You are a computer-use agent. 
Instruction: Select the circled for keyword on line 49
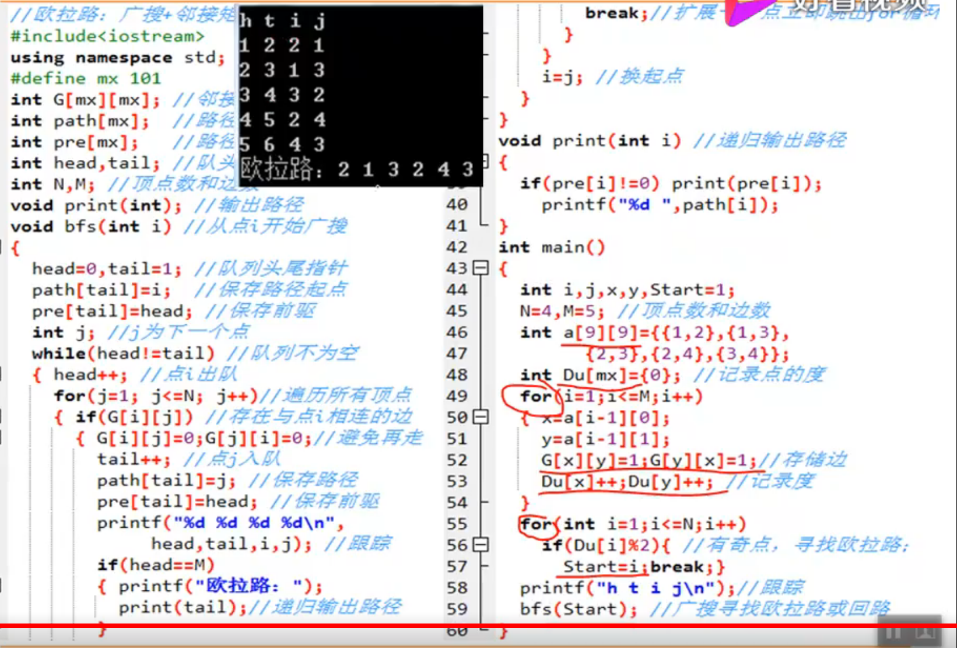coord(534,397)
